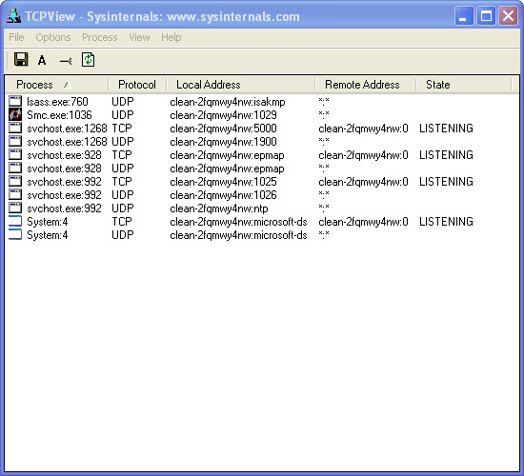Sort by the Local Address column header
The height and width of the screenshot is (476, 524).
point(241,85)
